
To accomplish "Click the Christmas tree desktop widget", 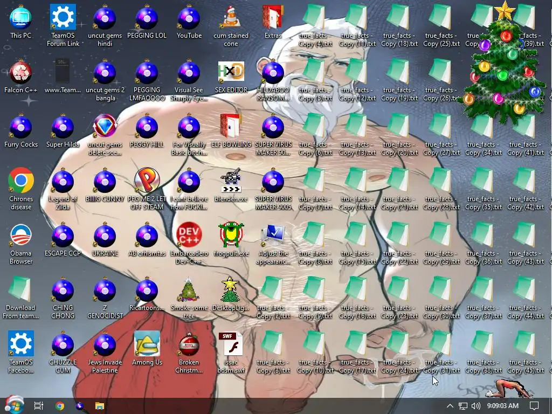I will pos(503,64).
